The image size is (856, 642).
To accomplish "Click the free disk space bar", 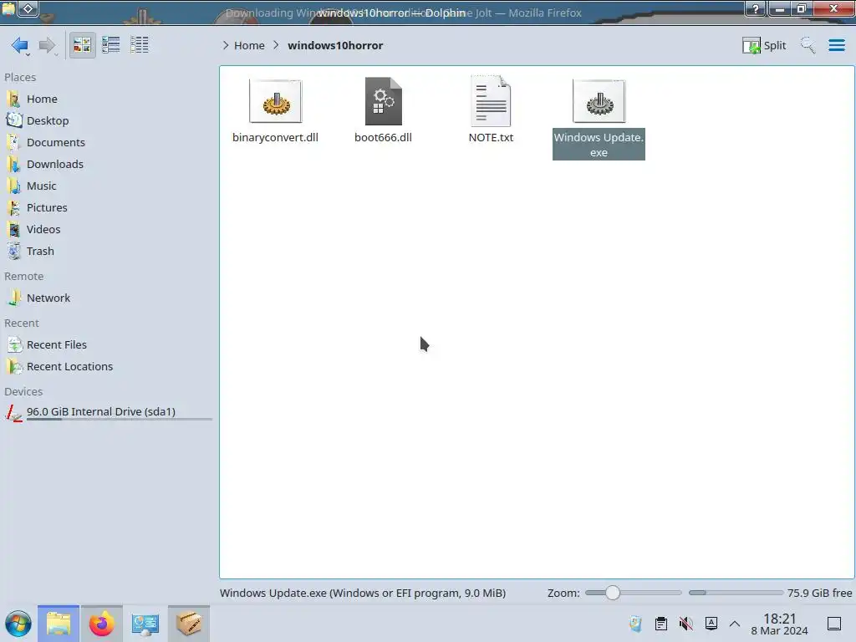I will [736, 593].
